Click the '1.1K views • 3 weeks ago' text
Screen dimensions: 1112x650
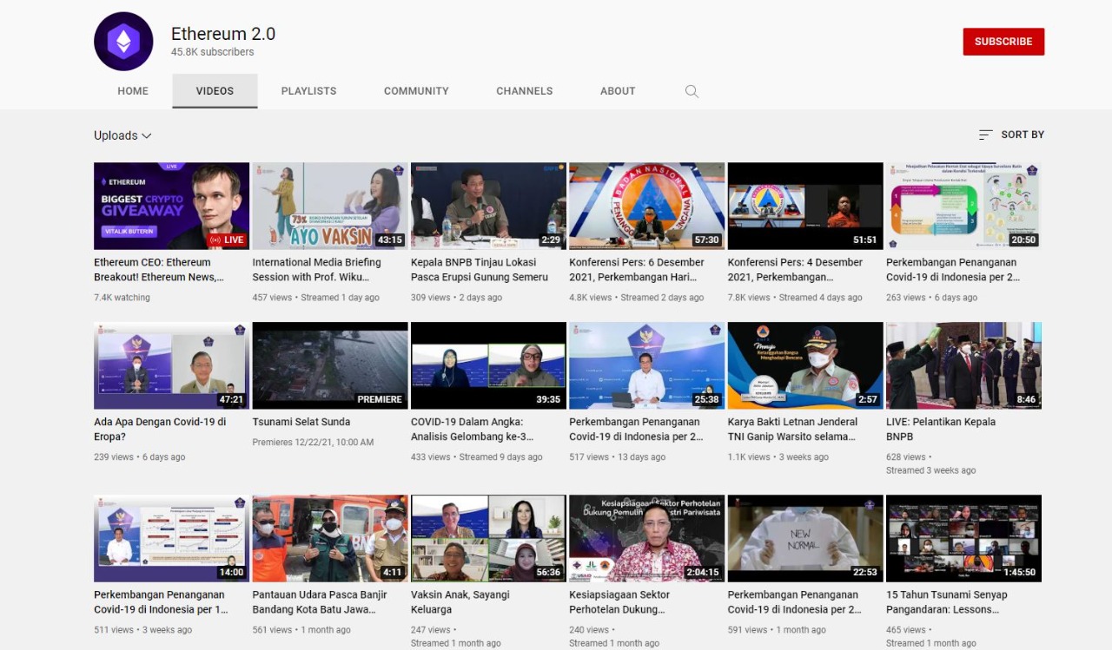(x=778, y=457)
